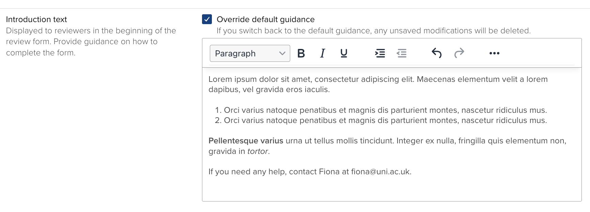Uncheck the Override default guidance checkbox
Image resolution: width=590 pixels, height=212 pixels.
207,19
